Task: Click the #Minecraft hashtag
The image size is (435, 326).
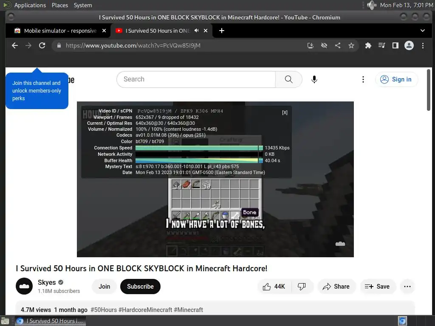Action: pos(188,309)
